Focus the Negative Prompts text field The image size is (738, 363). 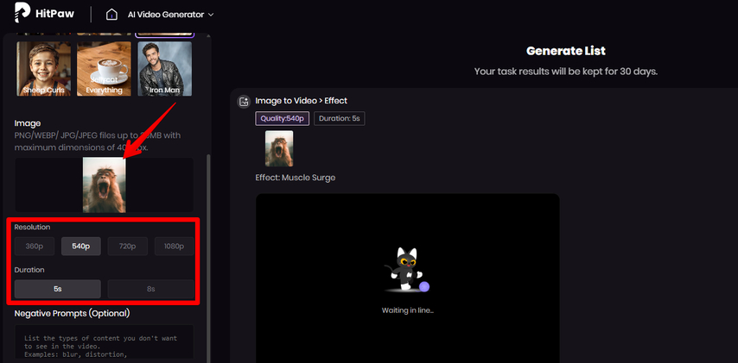pos(104,343)
